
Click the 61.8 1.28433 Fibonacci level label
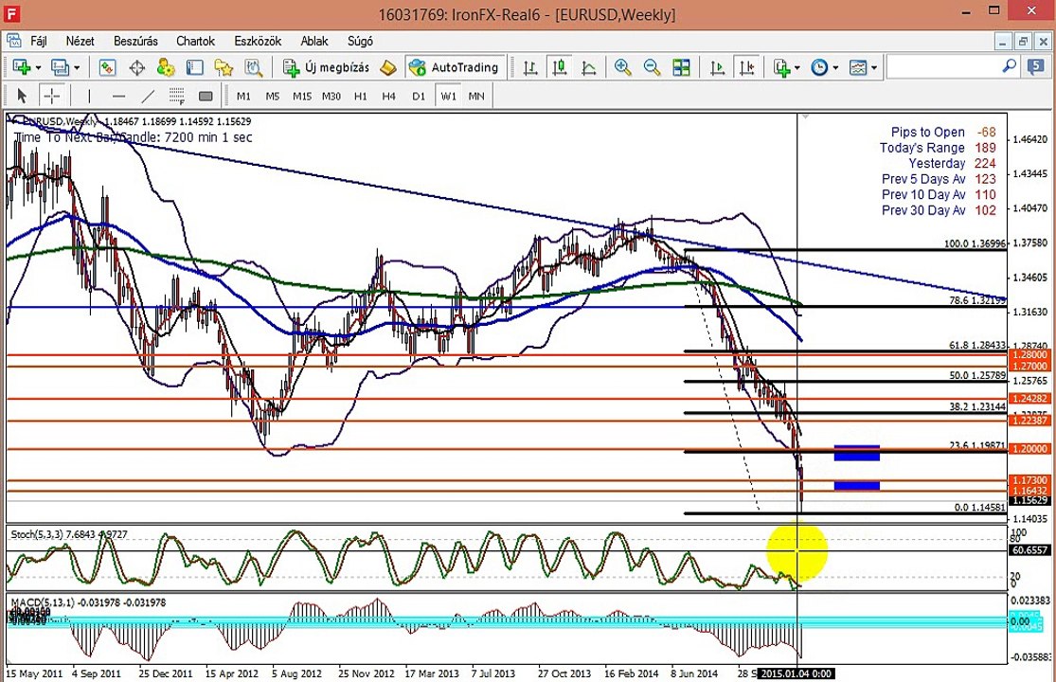pyautogui.click(x=977, y=345)
